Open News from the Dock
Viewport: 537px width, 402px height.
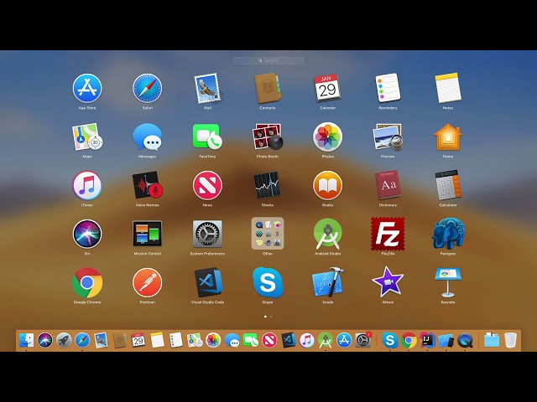pyautogui.click(x=269, y=340)
